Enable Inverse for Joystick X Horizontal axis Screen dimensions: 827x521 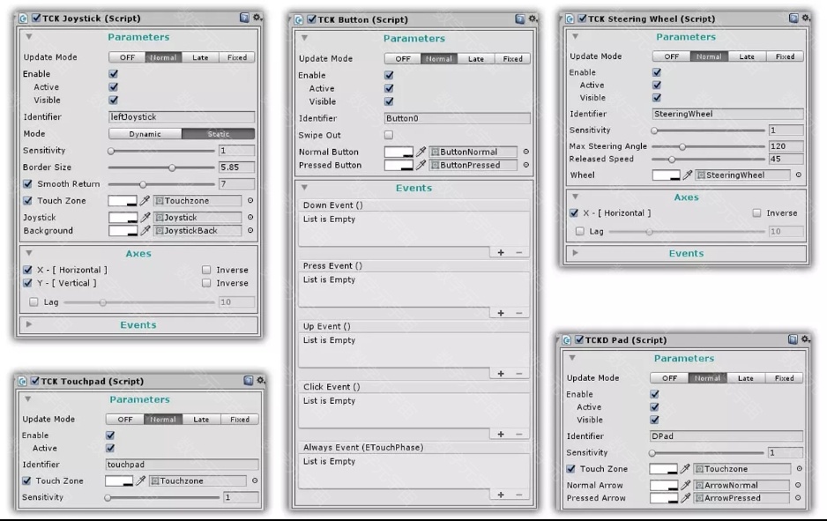[x=206, y=270]
